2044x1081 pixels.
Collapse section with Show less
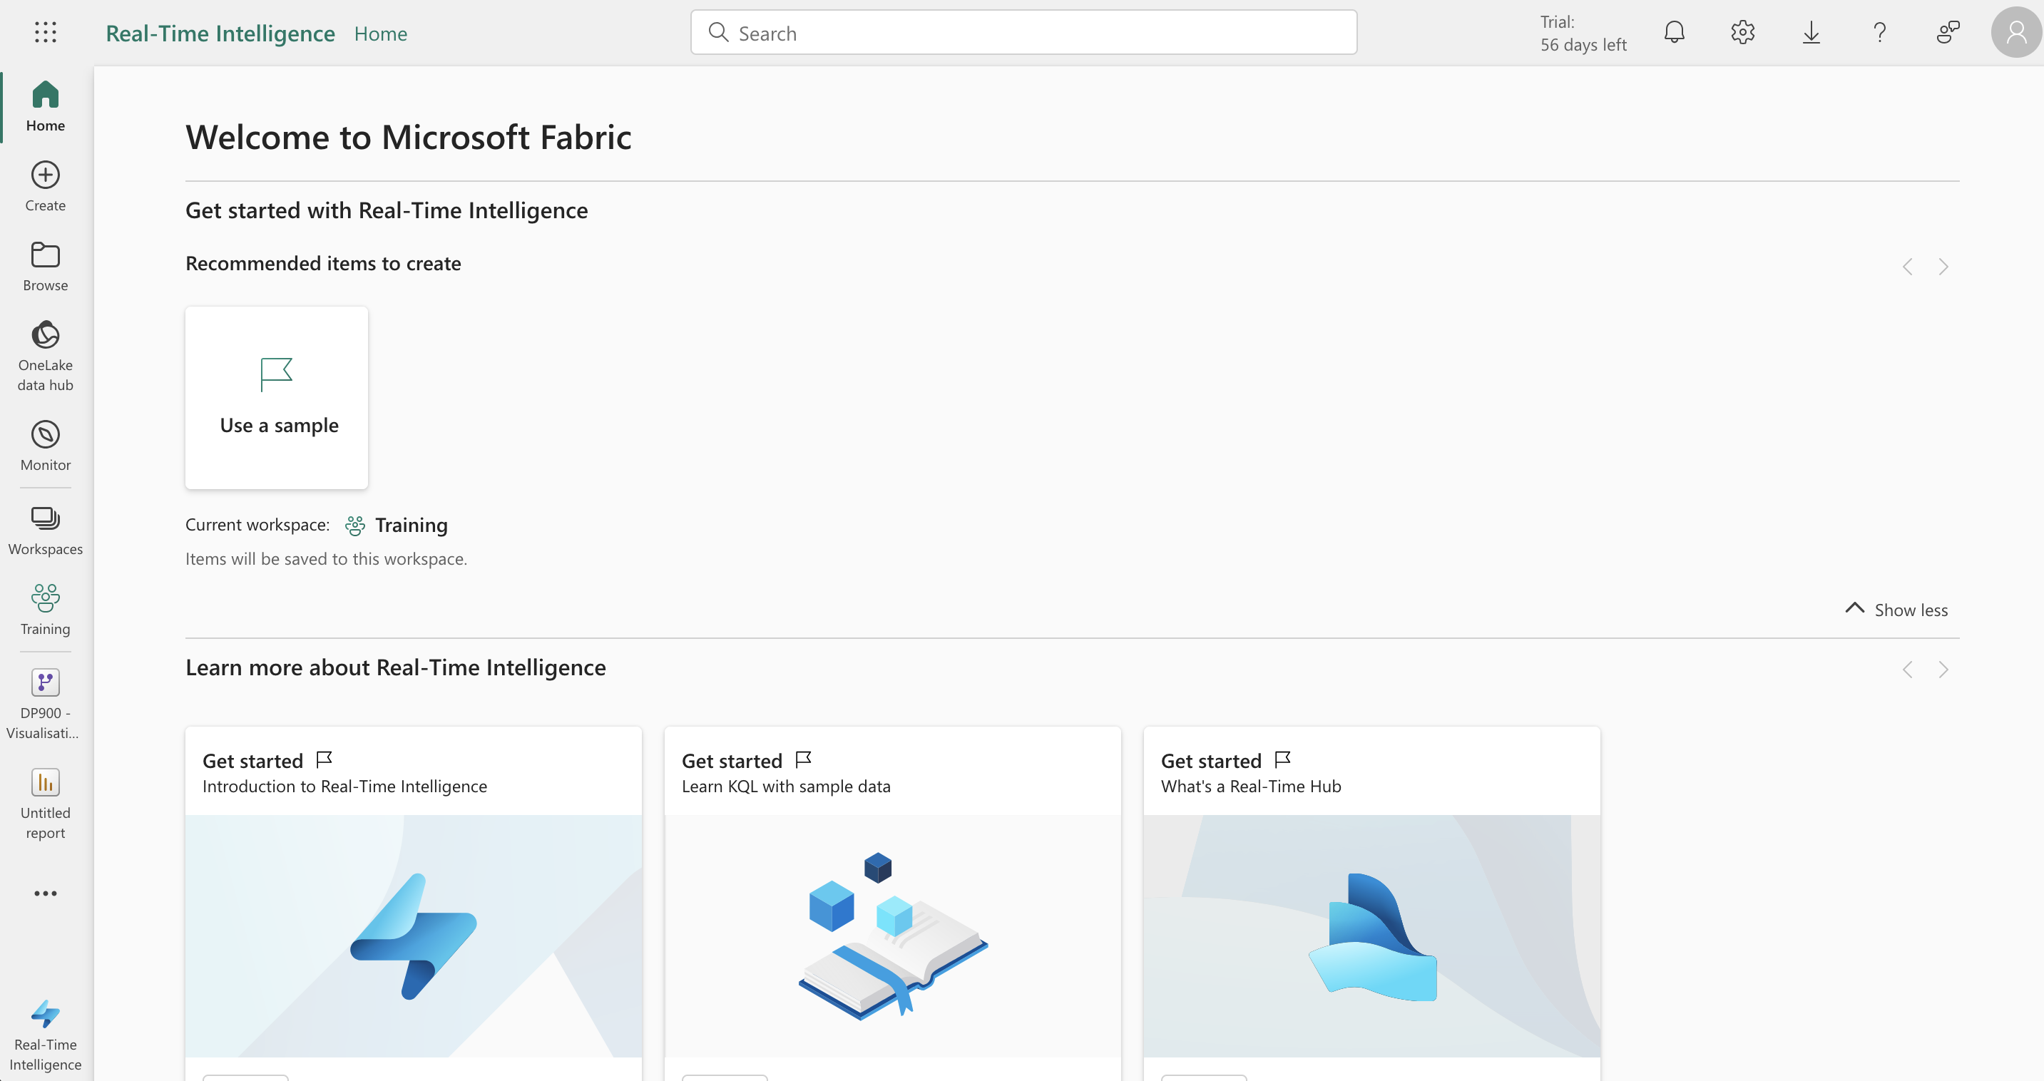click(1896, 610)
